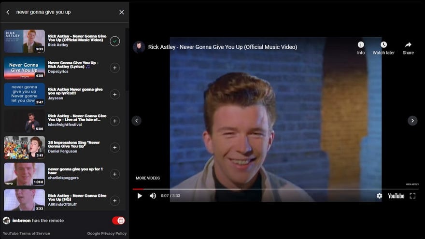The width and height of the screenshot is (425, 239).
Task: Open the YouTube Terms of Service link
Action: (x=26, y=233)
